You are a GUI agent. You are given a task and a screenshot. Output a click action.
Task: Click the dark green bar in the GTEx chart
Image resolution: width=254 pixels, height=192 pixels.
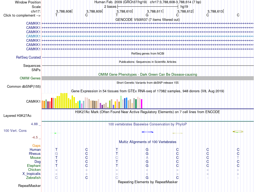coord(136,104)
